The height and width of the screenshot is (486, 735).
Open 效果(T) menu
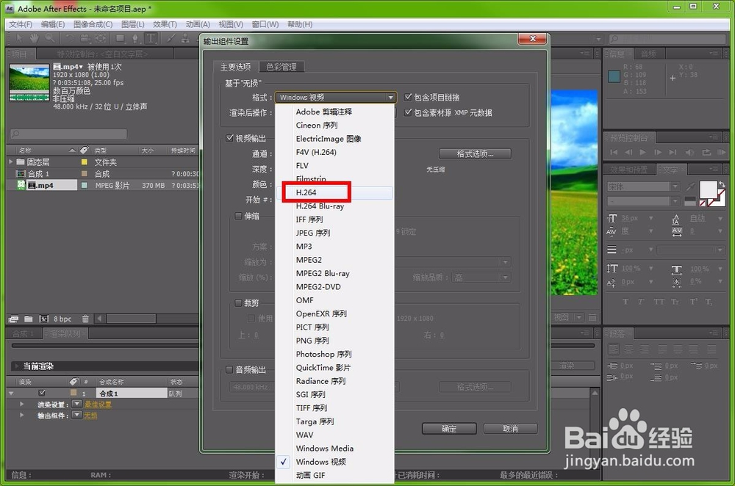165,24
